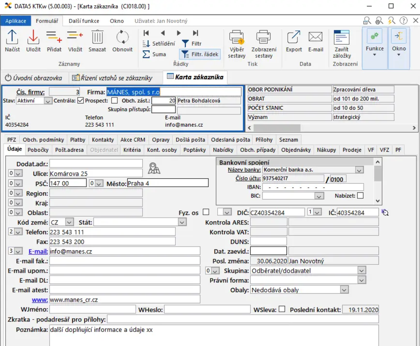Toggle the Centrála checkbox
The height and width of the screenshot is (346, 420).
pos(81,101)
